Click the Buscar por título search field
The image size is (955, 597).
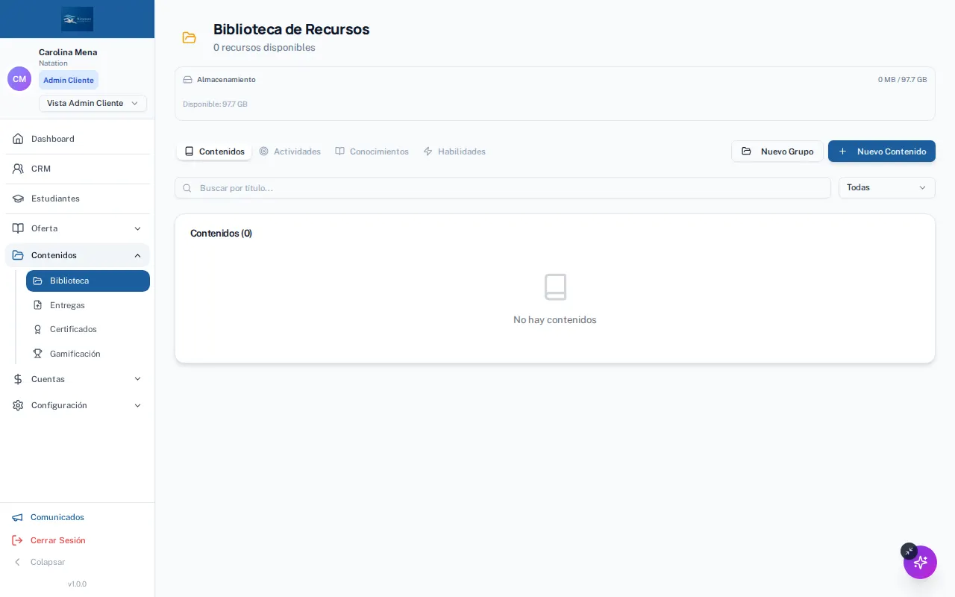[503, 188]
